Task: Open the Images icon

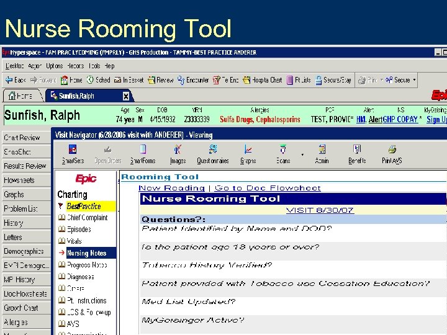Action: (x=178, y=149)
